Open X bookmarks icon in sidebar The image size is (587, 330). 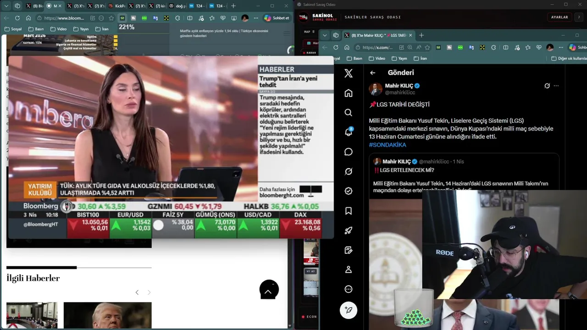[349, 211]
